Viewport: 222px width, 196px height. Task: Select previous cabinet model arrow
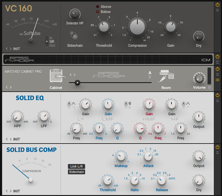[70, 75]
